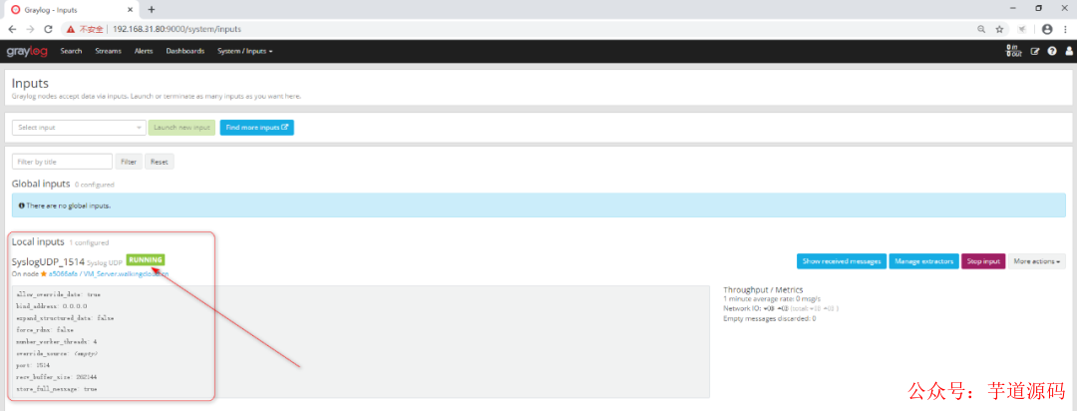
Task: Open the Select input dropdown
Action: pos(79,127)
